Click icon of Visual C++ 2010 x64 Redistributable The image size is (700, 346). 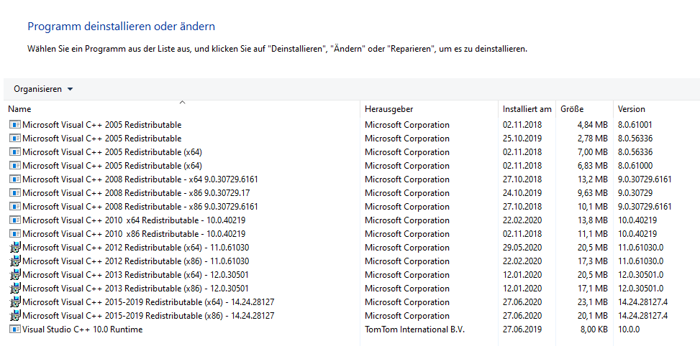tap(15, 220)
